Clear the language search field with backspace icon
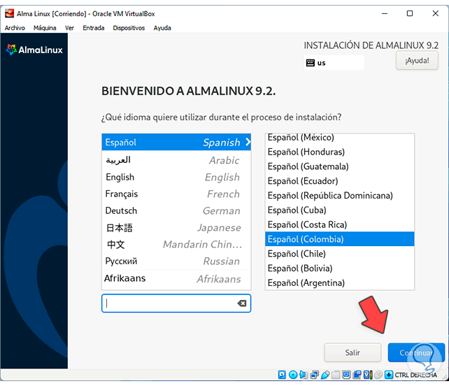The image size is (449, 386). click(242, 303)
